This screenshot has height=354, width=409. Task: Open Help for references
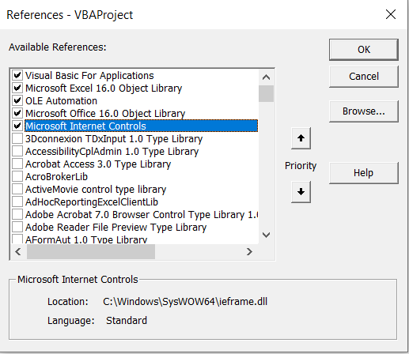[364, 173]
